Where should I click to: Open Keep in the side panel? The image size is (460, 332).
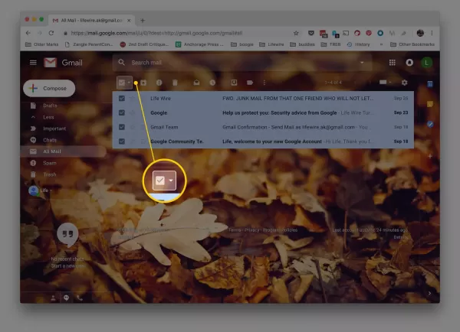tap(430, 104)
